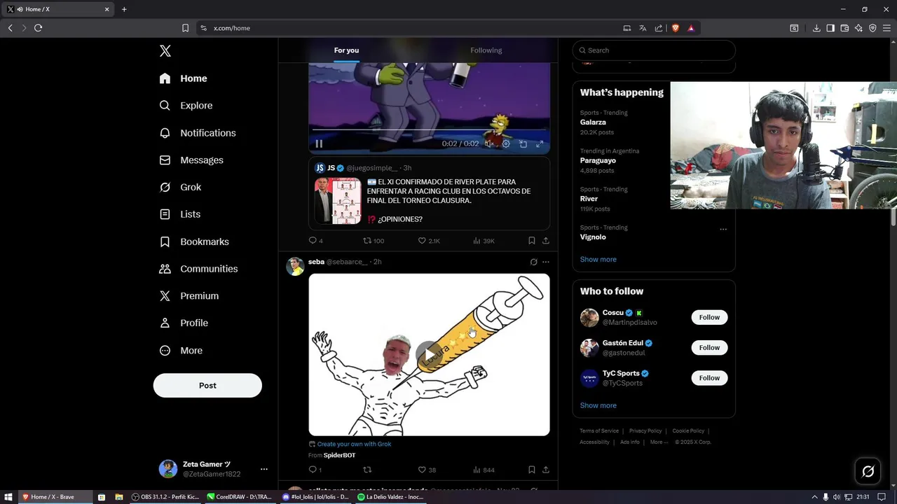View analytics showing 39K views
897x504 pixels.
tap(484, 241)
